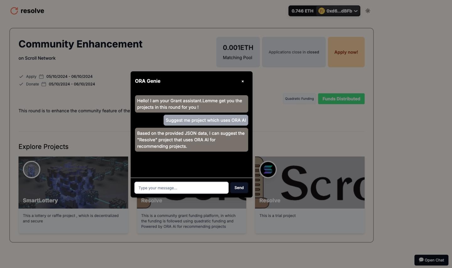Expand the 0xd6...dBFb account dropdown chevron
This screenshot has width=452, height=268.
(356, 11)
